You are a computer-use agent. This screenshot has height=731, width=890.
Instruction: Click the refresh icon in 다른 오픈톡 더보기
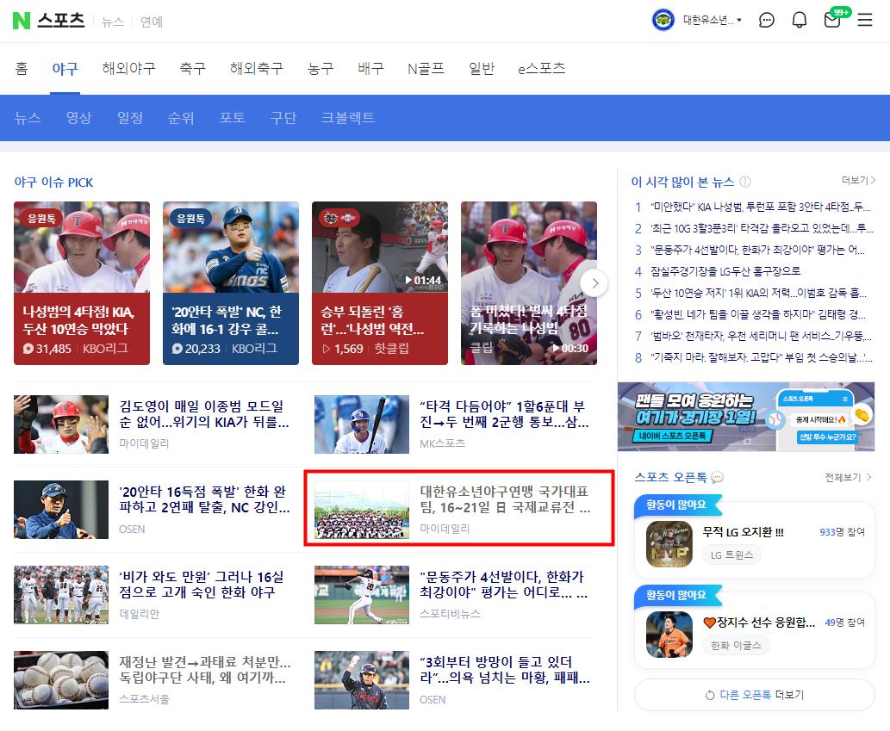[x=710, y=696]
